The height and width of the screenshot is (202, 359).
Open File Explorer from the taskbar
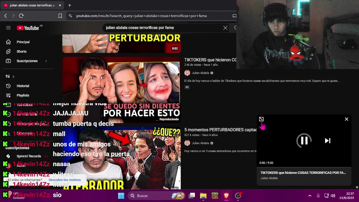pos(203,196)
